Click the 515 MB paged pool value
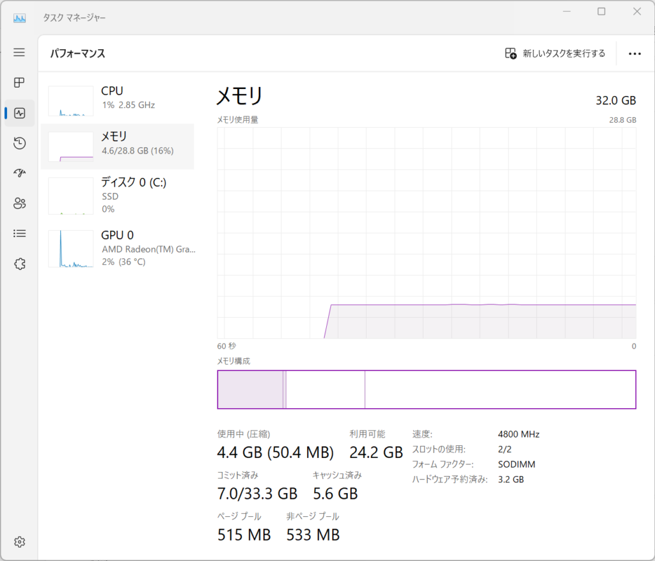 tap(244, 535)
